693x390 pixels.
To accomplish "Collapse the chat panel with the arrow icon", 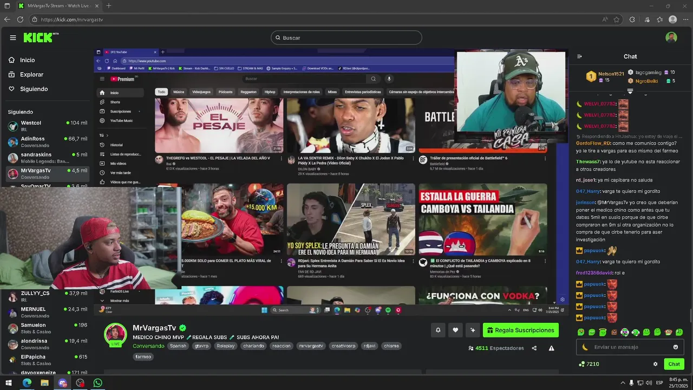I will tap(579, 56).
